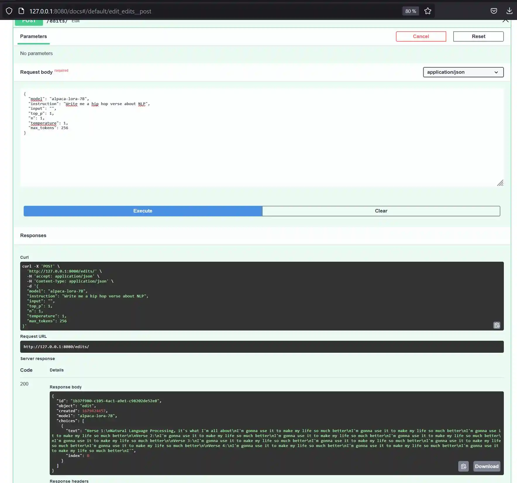
Task: Clear the server response
Action: (381, 211)
